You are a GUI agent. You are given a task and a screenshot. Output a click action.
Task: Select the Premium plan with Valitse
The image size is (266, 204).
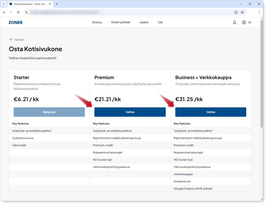pos(130,112)
